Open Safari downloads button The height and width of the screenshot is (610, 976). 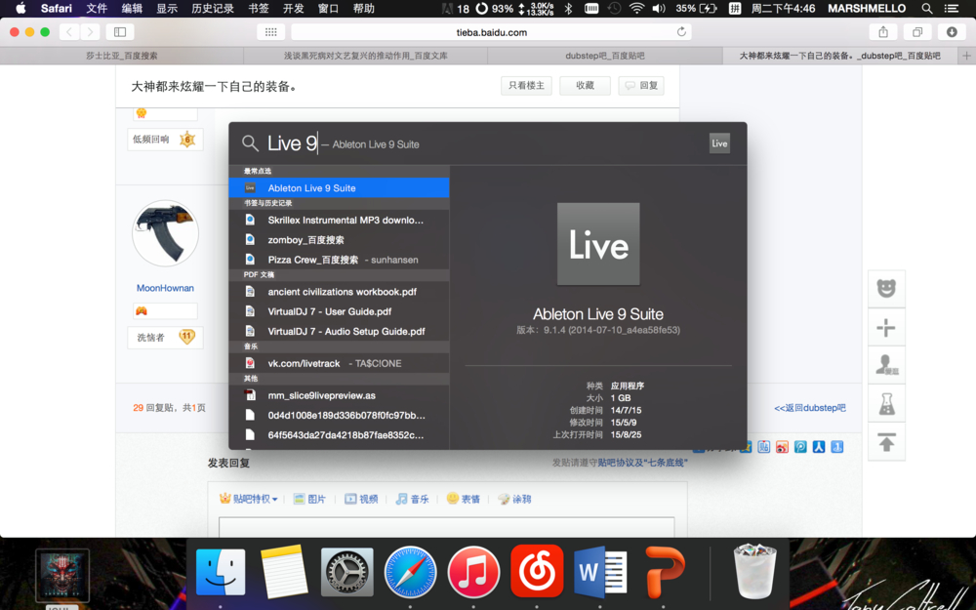point(952,32)
